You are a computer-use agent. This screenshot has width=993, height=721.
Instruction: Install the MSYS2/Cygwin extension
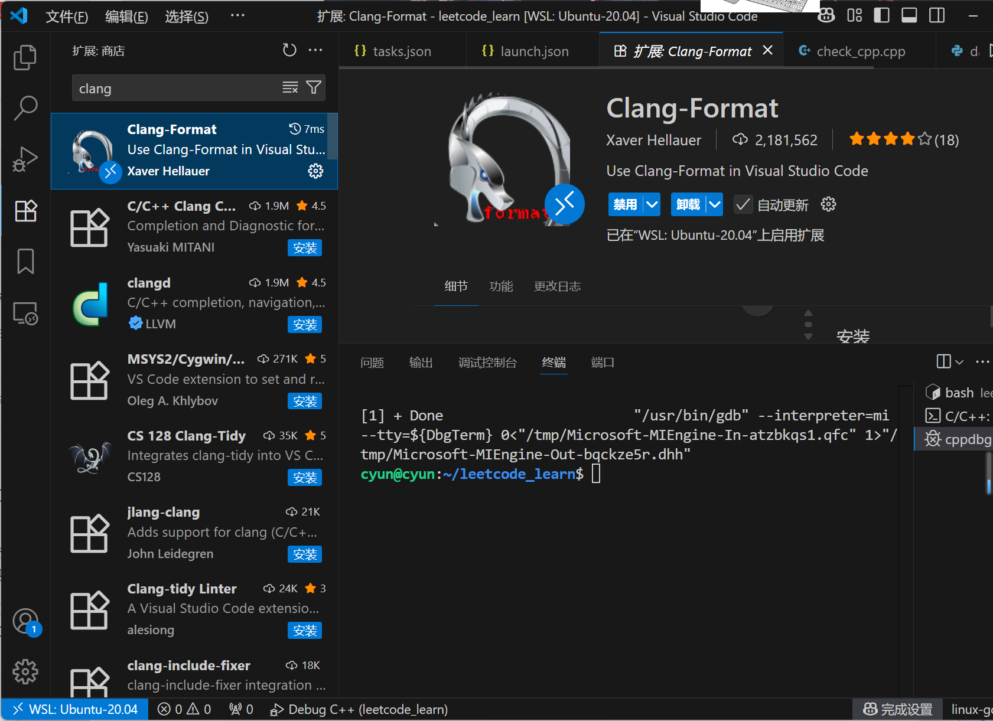click(305, 402)
